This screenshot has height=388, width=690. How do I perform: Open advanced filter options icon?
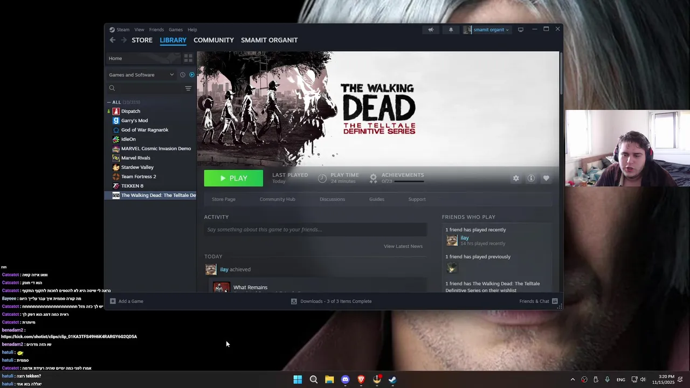(x=188, y=88)
